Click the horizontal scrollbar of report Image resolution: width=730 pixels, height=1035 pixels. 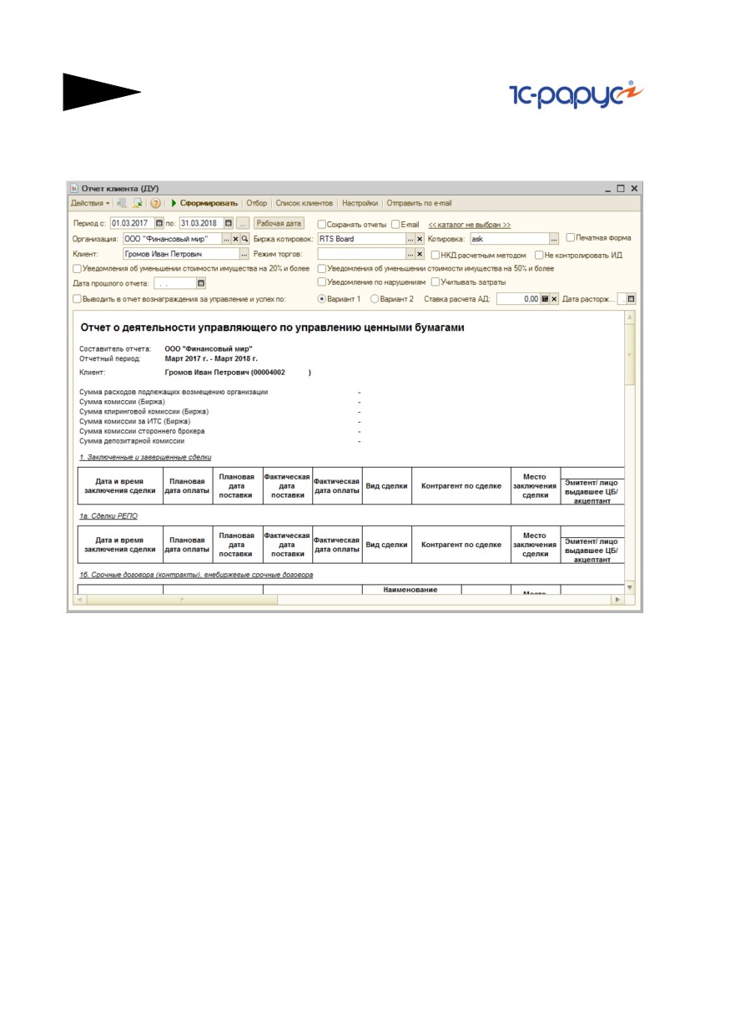tap(350, 600)
